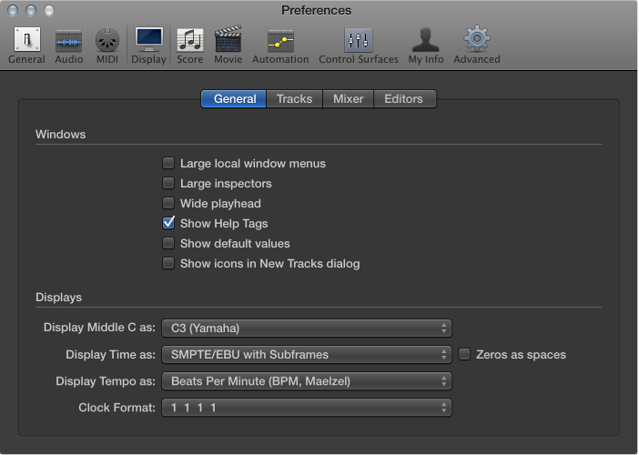Zoom the Preferences window

pyautogui.click(x=49, y=10)
